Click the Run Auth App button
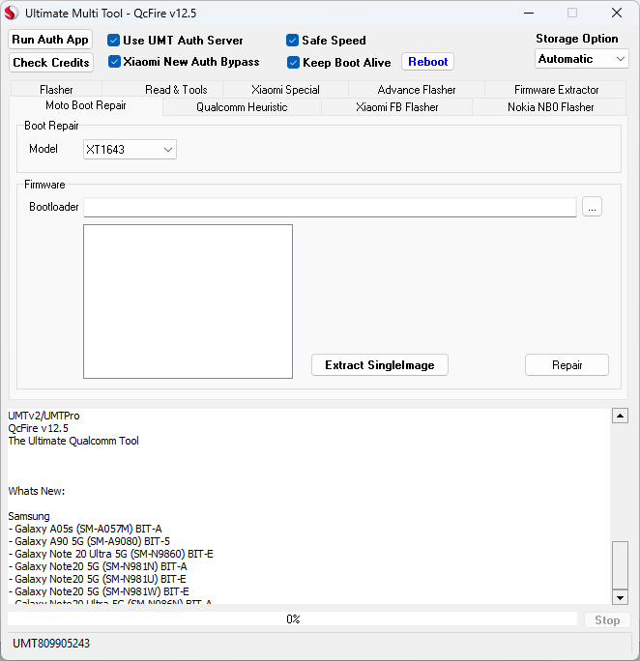 point(50,40)
